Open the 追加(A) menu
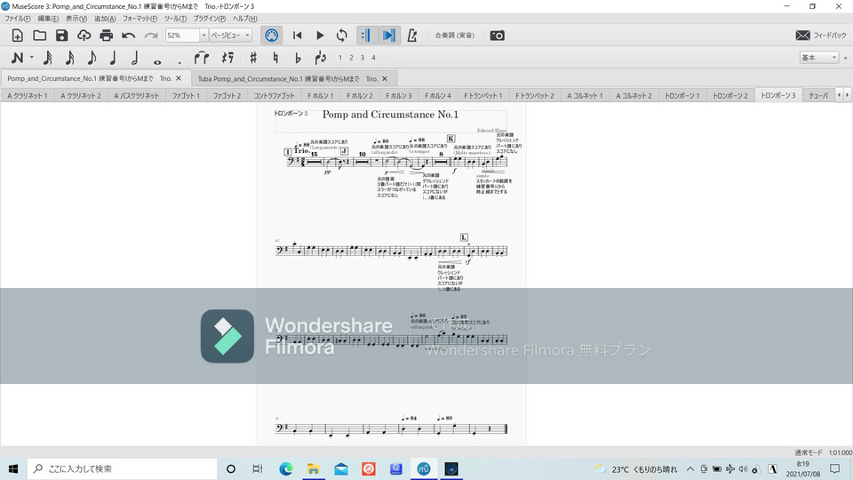Image resolution: width=853 pixels, height=480 pixels. tap(105, 19)
